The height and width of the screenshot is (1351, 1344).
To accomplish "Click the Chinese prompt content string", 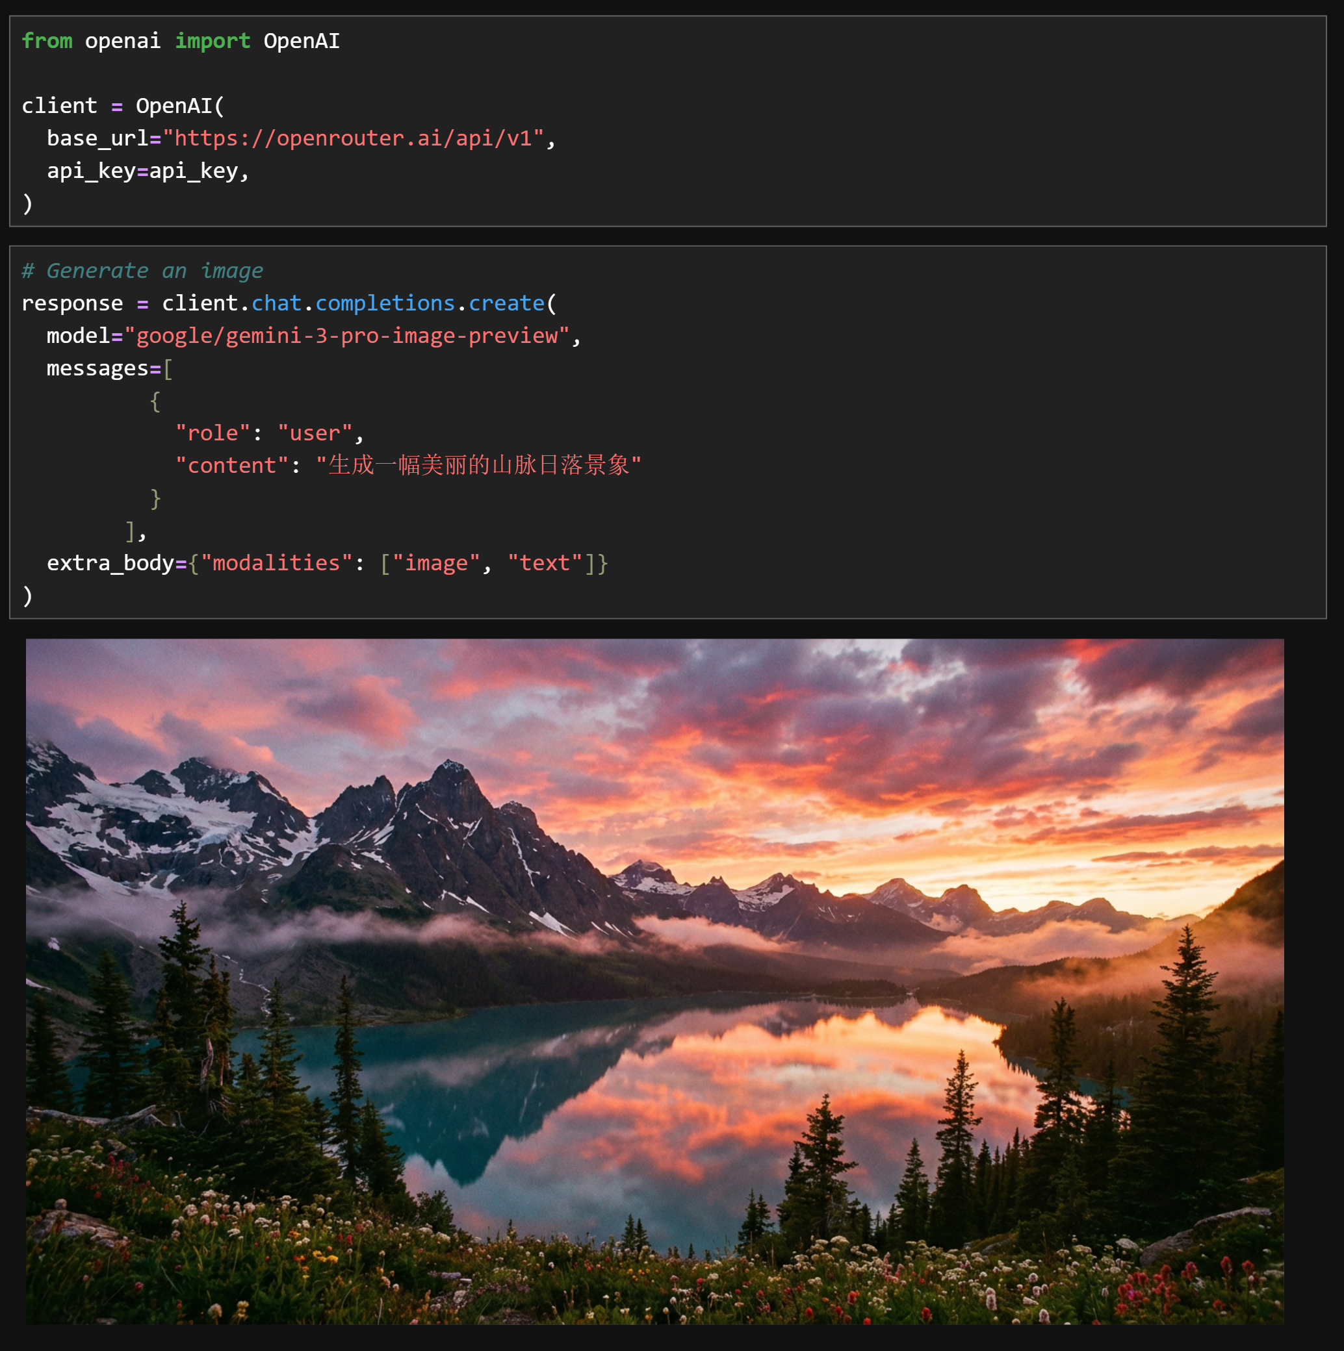I will tap(478, 466).
